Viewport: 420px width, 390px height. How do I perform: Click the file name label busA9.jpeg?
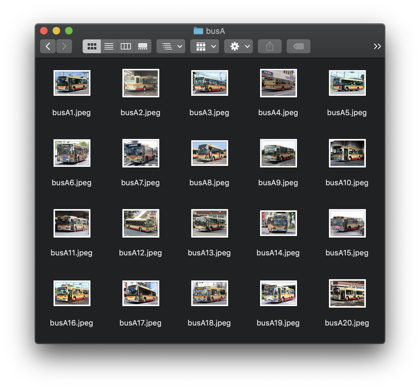(x=278, y=183)
